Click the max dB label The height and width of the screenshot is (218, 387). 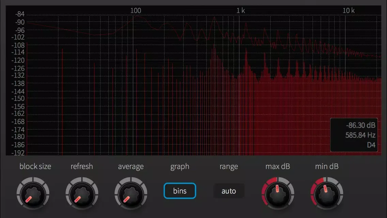(x=278, y=166)
